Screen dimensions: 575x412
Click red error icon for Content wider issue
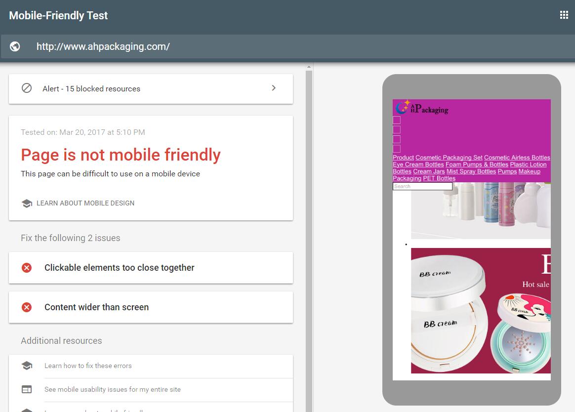(27, 307)
